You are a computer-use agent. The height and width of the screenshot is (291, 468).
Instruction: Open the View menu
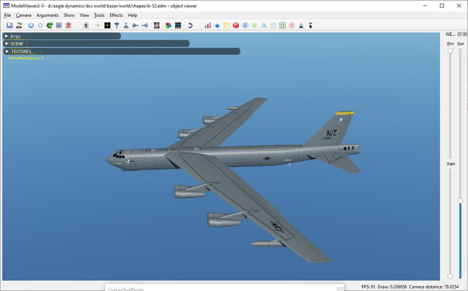click(x=84, y=15)
